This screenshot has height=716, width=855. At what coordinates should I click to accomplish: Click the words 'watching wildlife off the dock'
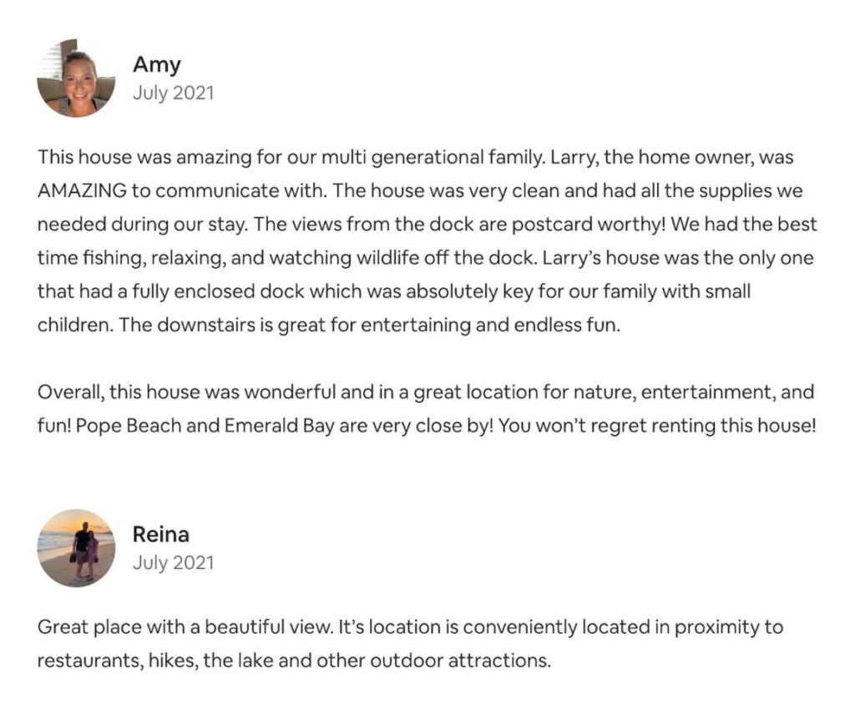pyautogui.click(x=402, y=258)
